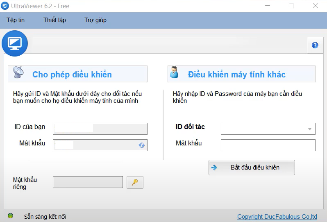
Task: Click your Mật khẩu field
Action: tap(100, 145)
